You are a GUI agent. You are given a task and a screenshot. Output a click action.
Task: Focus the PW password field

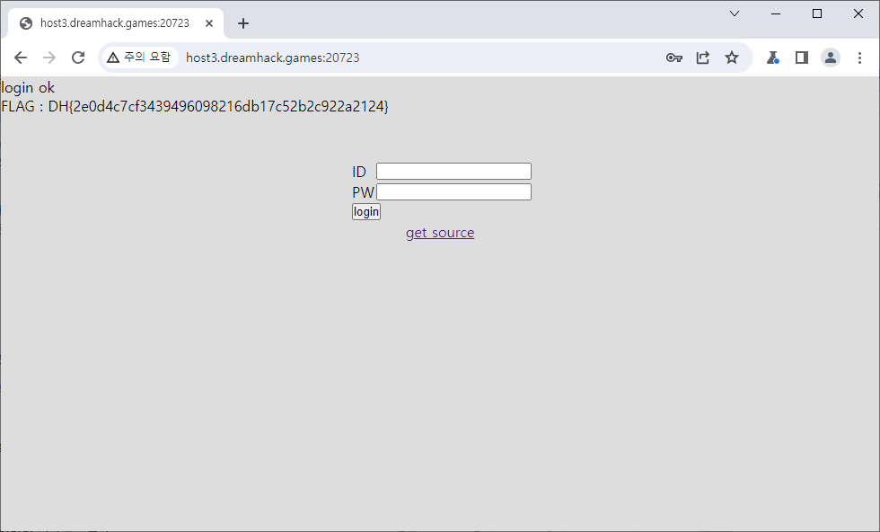coord(453,191)
